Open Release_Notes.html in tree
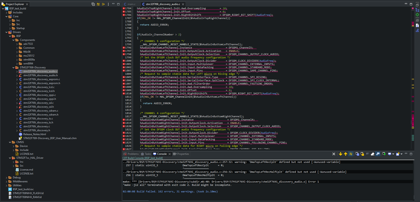420x202 pixels. click(x=35, y=134)
